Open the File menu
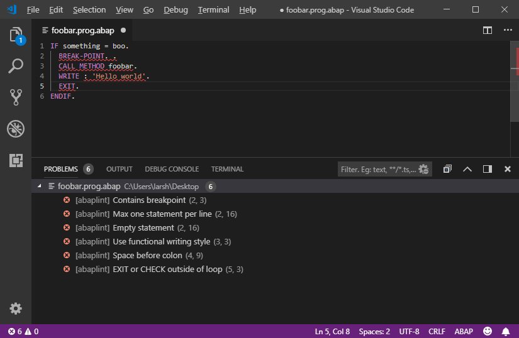Screen dimensions: 519x338 [x=33, y=10]
